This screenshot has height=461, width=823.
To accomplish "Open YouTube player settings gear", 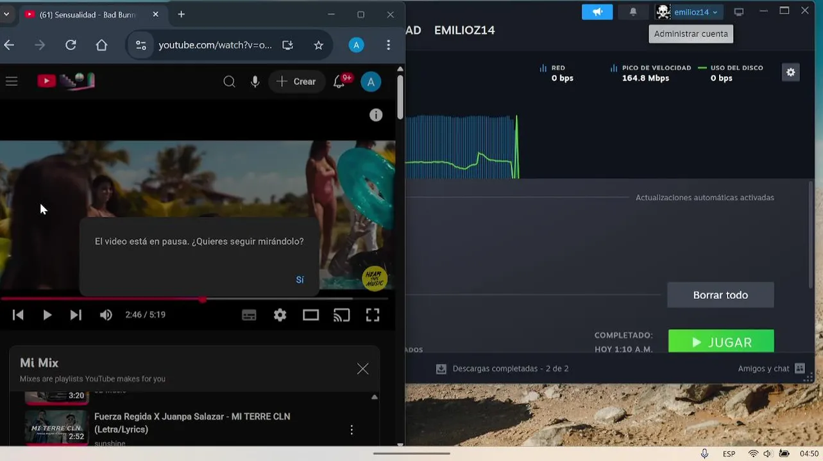I will pos(280,314).
